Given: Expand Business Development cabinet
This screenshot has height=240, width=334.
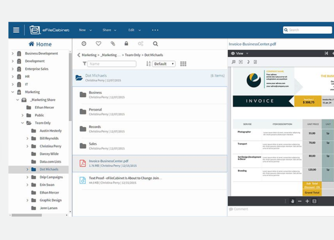Looking at the screenshot, I should [x=13, y=53].
